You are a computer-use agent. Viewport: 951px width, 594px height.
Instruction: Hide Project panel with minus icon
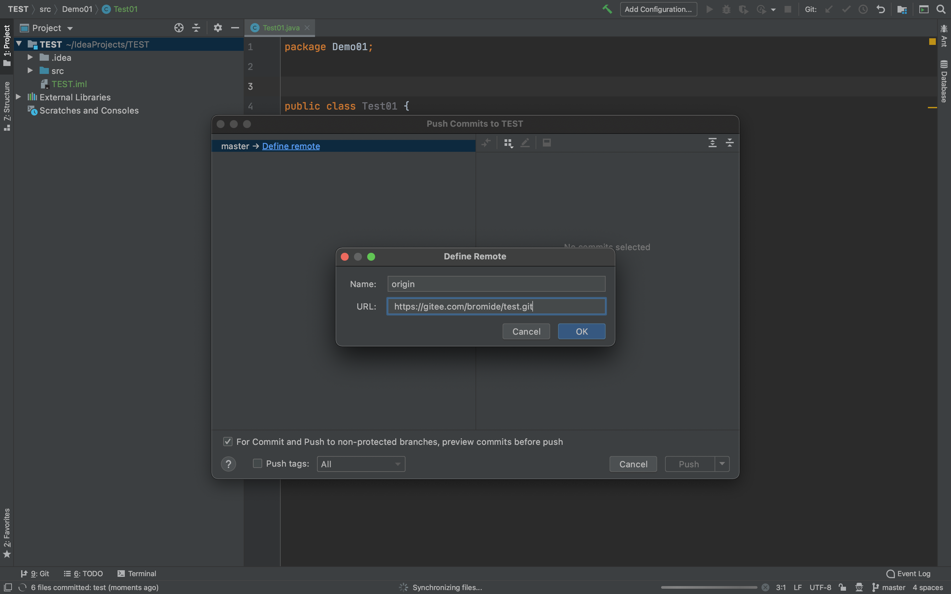(235, 28)
